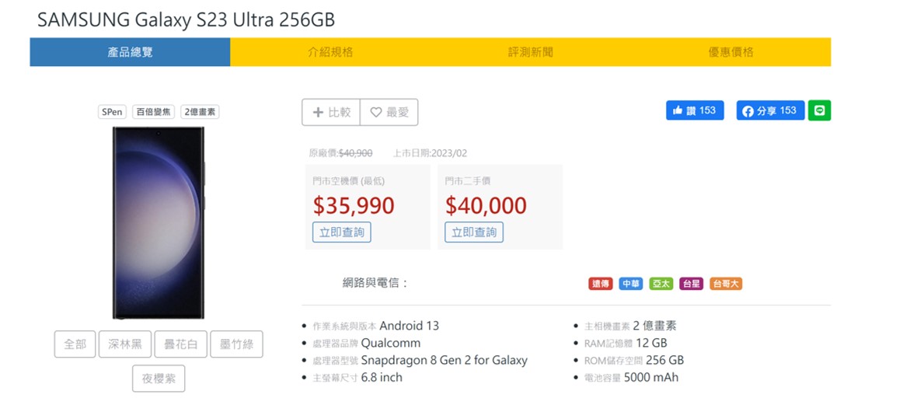The height and width of the screenshot is (405, 917).
Task: Click the LINE share icon
Action: click(819, 110)
